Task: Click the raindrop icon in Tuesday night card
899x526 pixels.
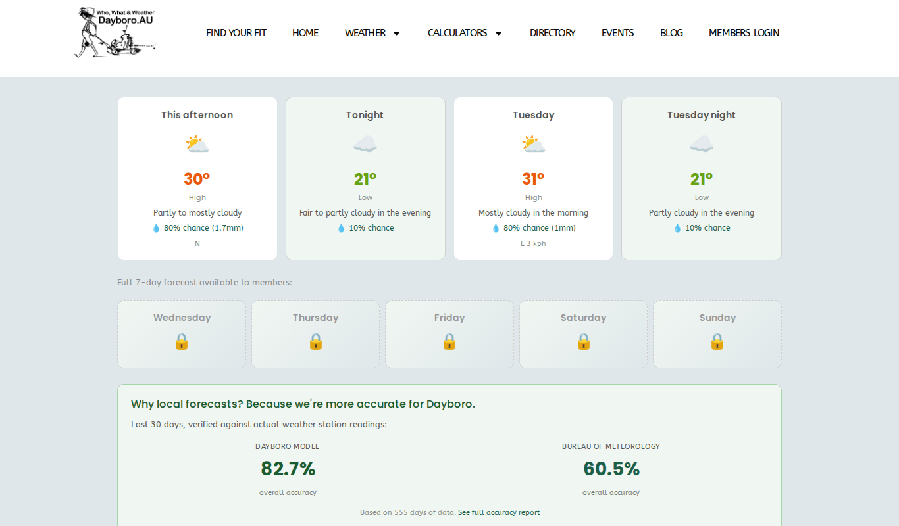Action: coord(677,228)
